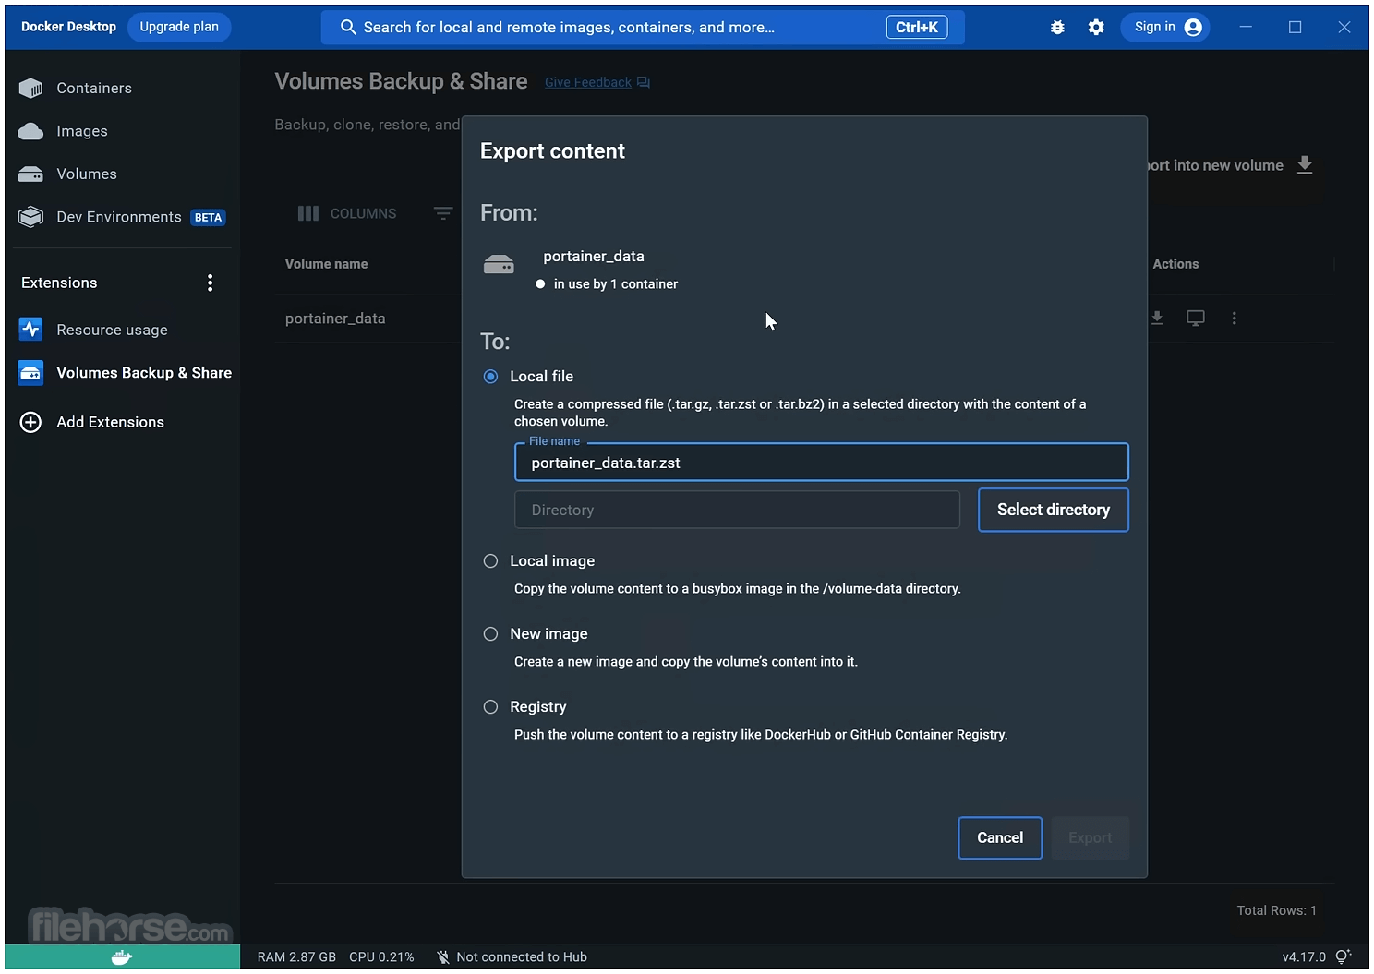
Task: Select the Local image radio option
Action: (490, 561)
